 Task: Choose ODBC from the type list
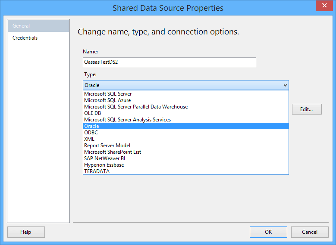pos(91,133)
